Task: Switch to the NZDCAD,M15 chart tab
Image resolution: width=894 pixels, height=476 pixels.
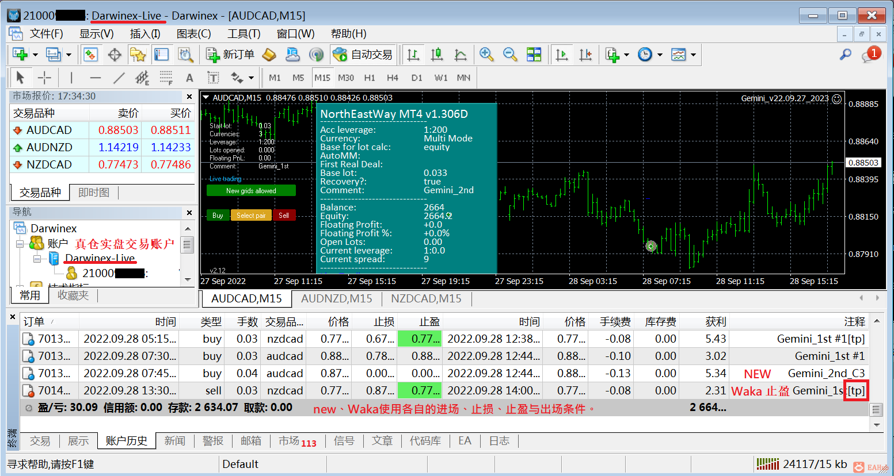Action: (x=426, y=298)
